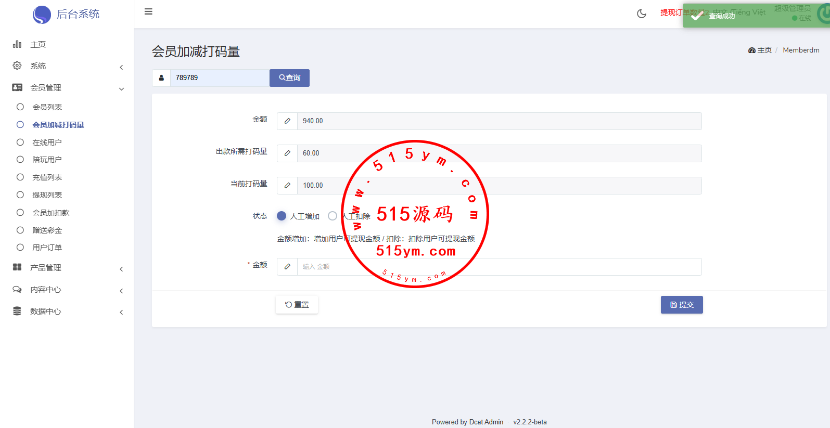
Task: Expand the 数据中心 menu arrow
Action: coord(121,312)
